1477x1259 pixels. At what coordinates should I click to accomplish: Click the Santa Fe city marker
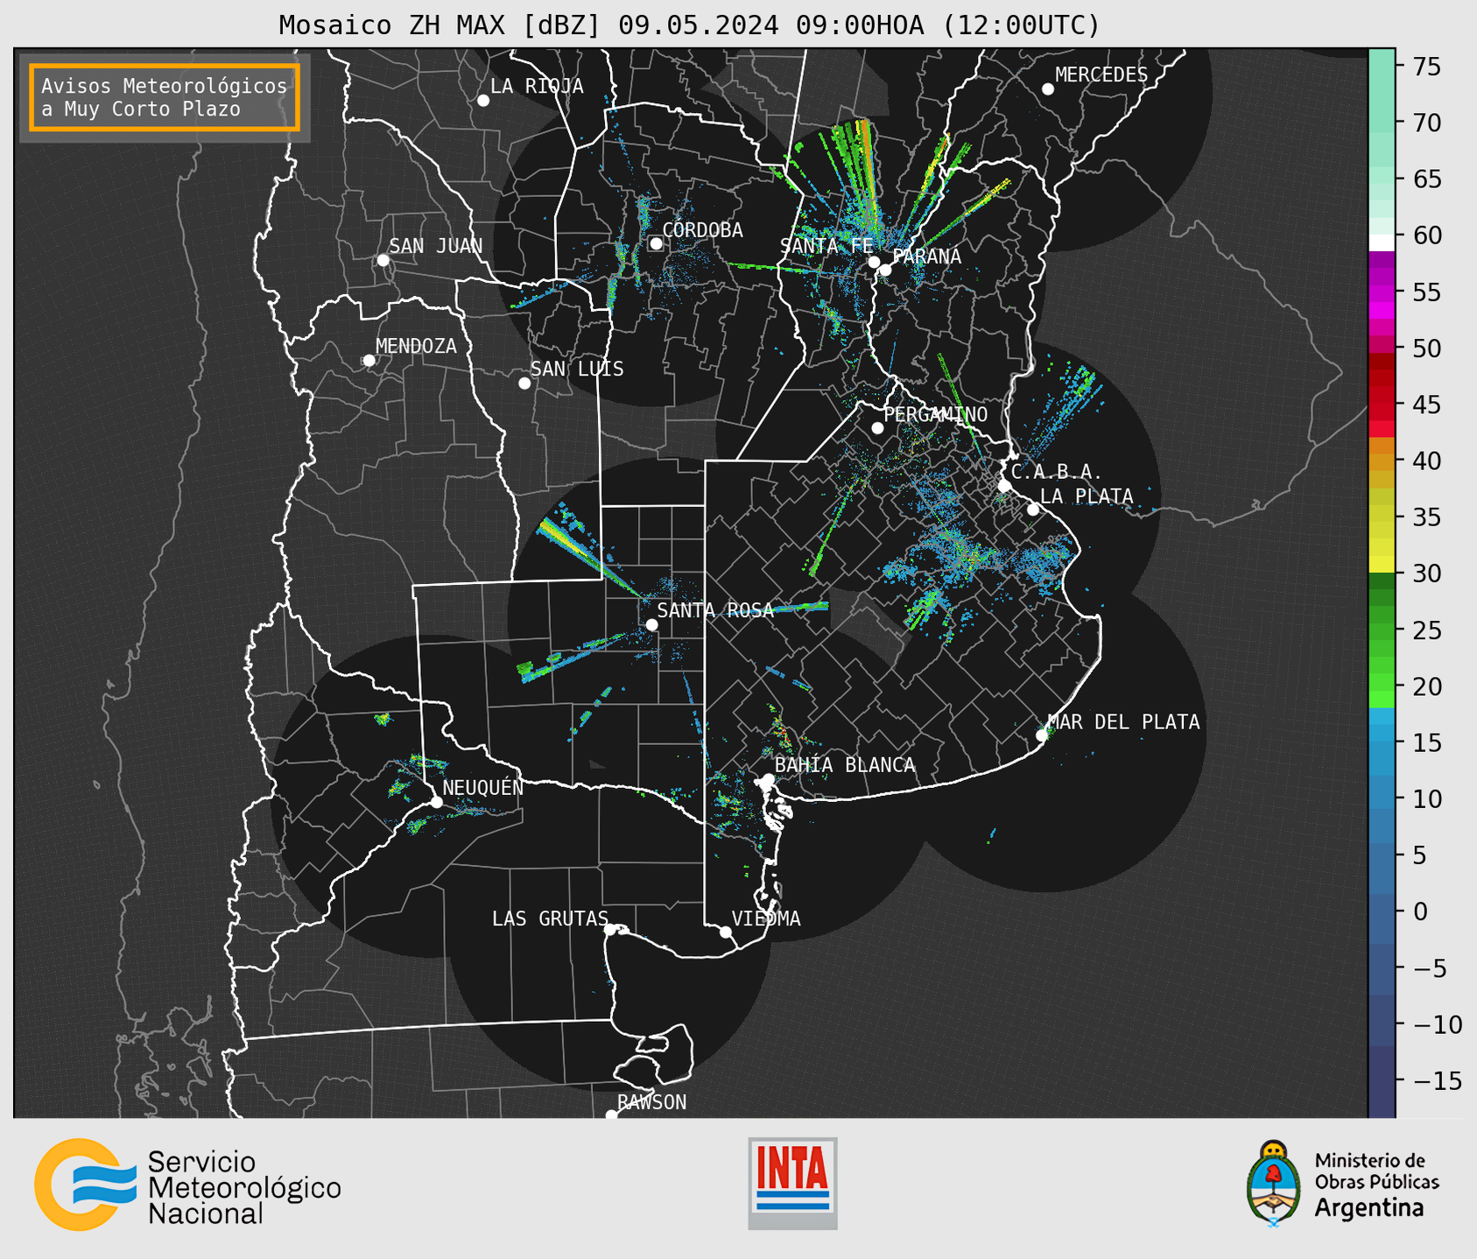[x=874, y=262]
